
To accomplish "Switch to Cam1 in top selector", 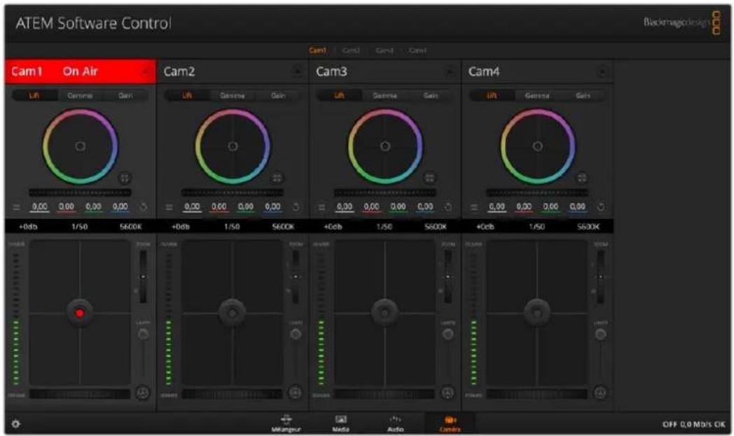I will tap(317, 50).
